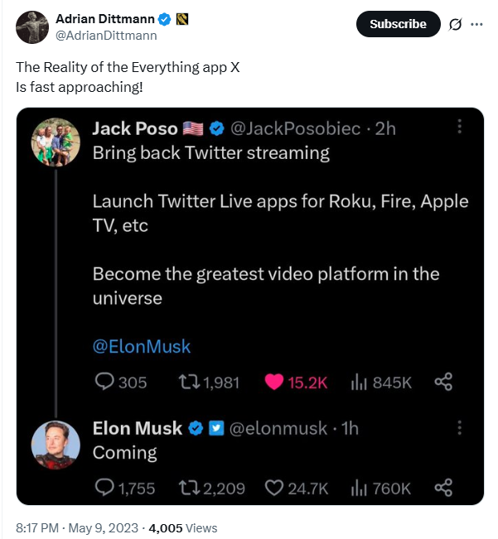The height and width of the screenshot is (539, 498).
Task: Click the reply icon on Jack Poso's tweet
Action: point(104,382)
